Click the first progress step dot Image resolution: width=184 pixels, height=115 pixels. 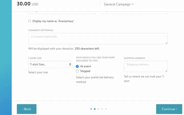pyautogui.click(x=91, y=109)
